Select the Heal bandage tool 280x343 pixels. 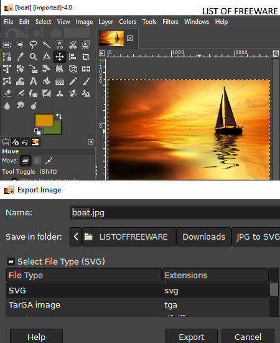click(x=73, y=93)
